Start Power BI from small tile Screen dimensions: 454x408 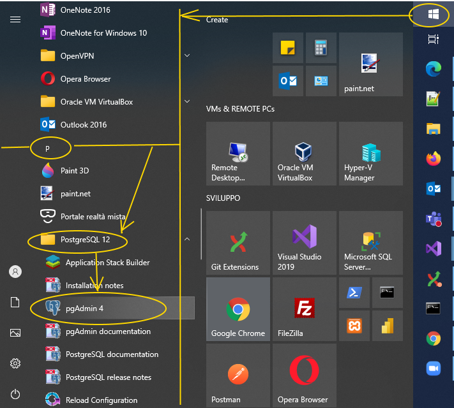click(x=387, y=326)
